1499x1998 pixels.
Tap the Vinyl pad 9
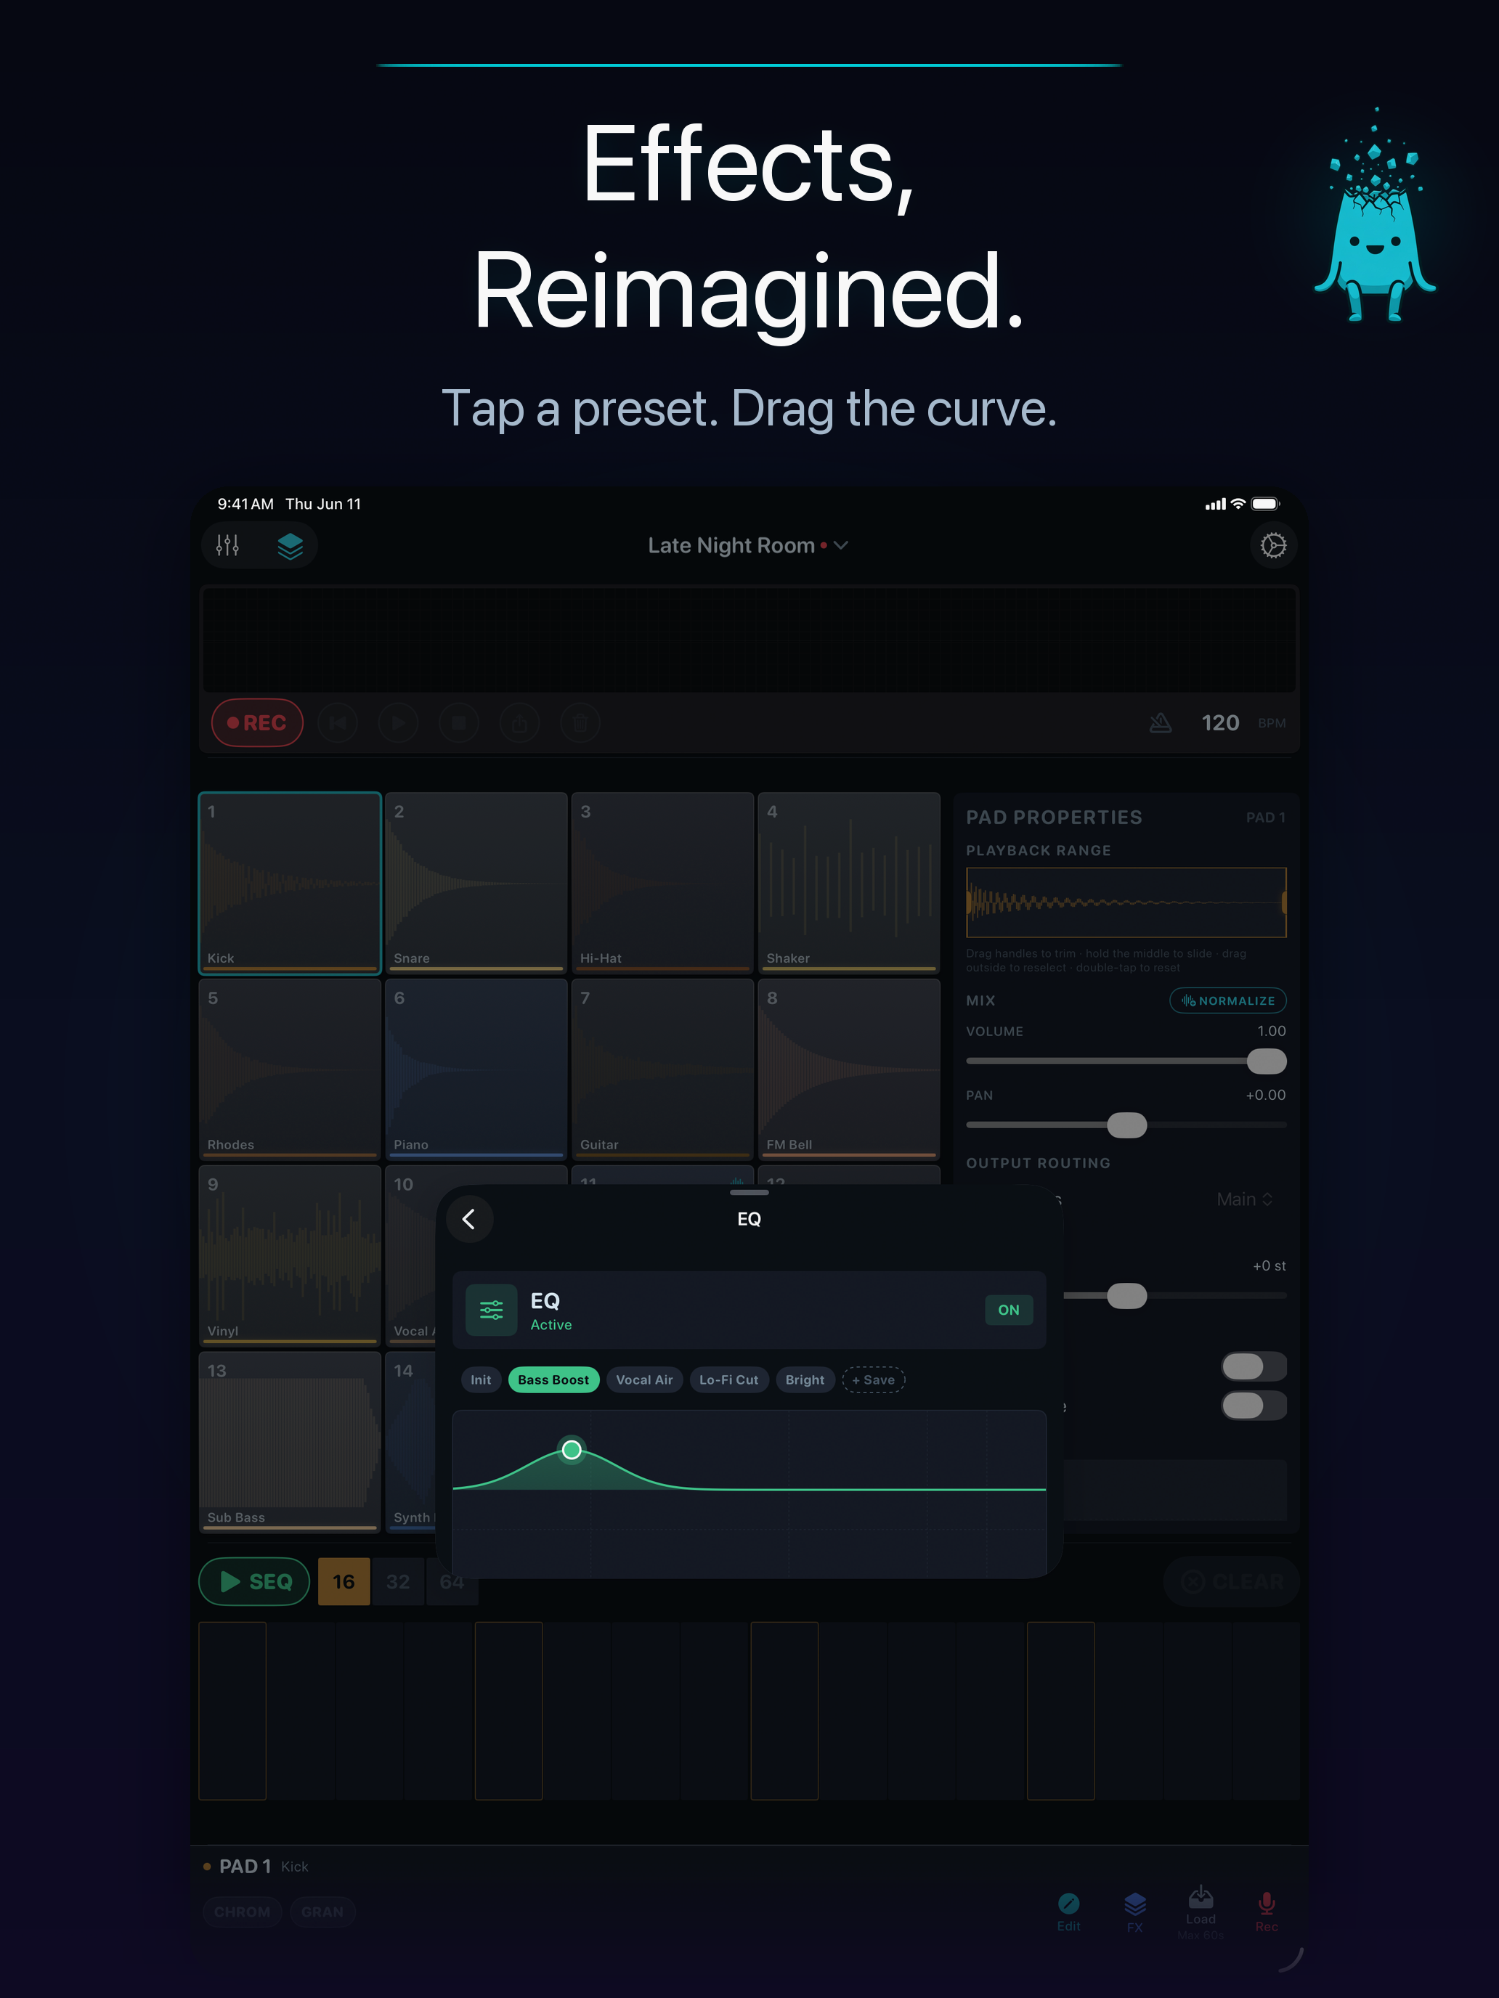pos(290,1255)
